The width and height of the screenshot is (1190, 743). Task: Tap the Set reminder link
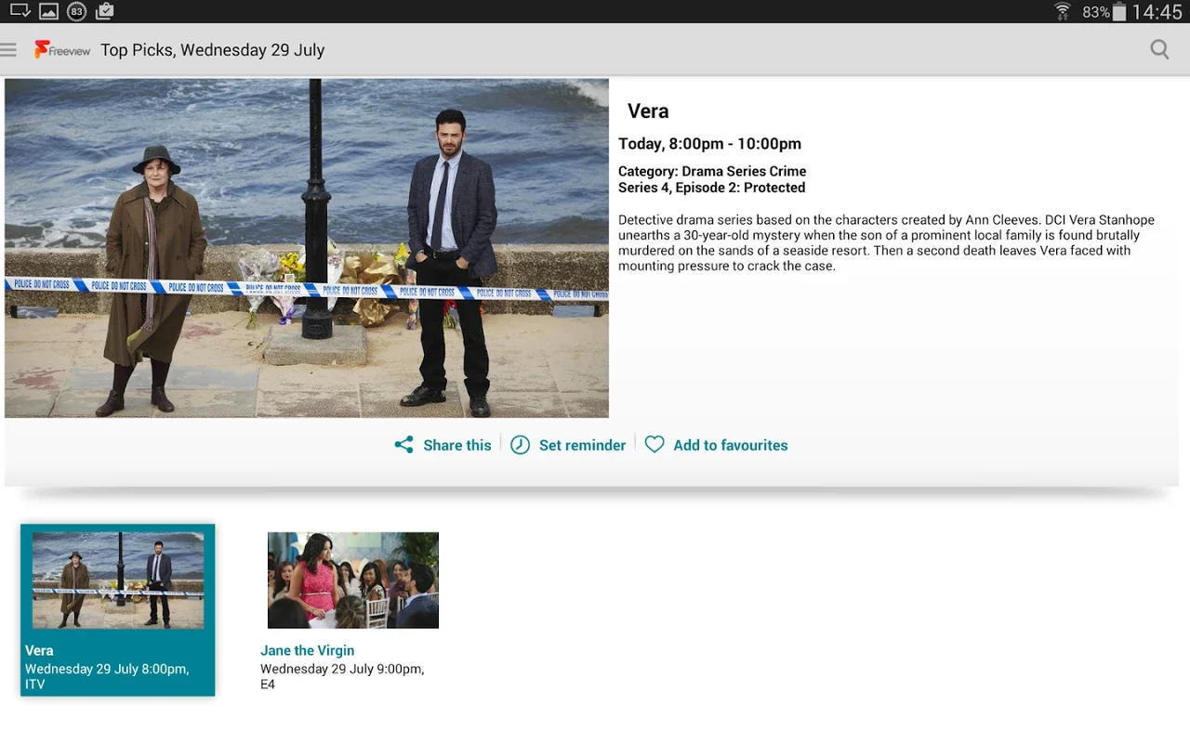582,445
